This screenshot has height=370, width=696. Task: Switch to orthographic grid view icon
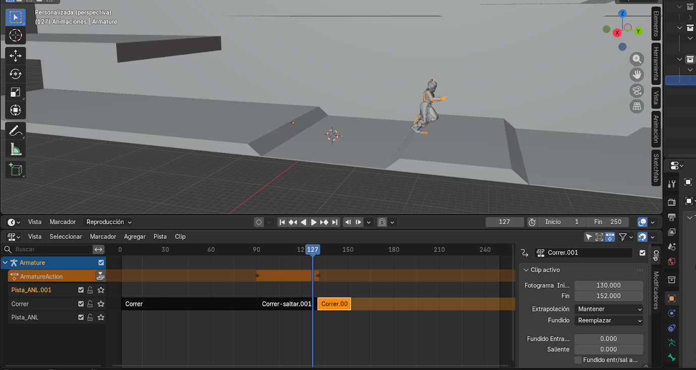[x=636, y=107]
